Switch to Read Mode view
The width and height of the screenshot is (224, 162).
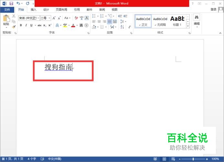tap(155, 159)
